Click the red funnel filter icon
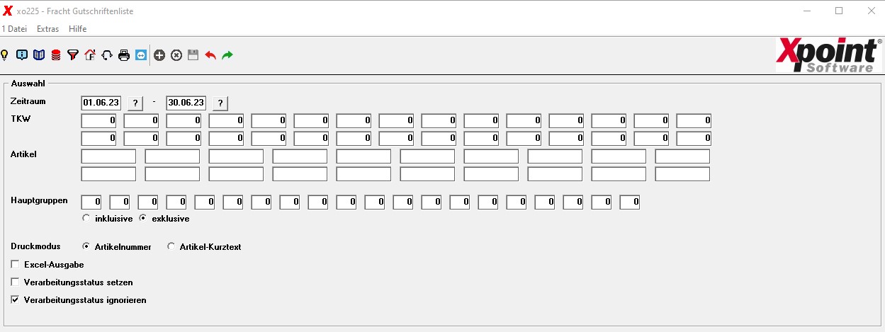Screen dimensions: 885x332 (x=73, y=55)
